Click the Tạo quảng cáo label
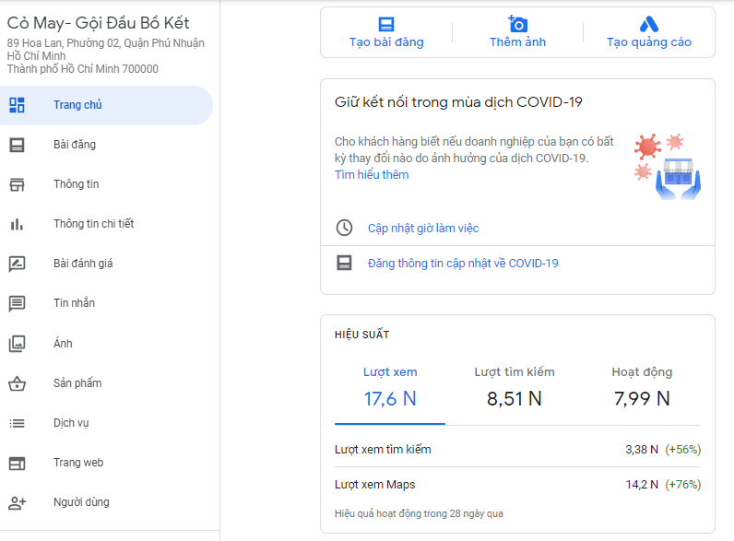734x541 pixels. (x=649, y=42)
